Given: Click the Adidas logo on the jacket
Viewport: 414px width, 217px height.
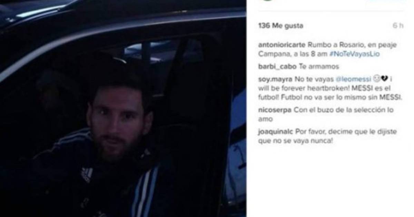Looking at the screenshot, I should pos(87,175).
